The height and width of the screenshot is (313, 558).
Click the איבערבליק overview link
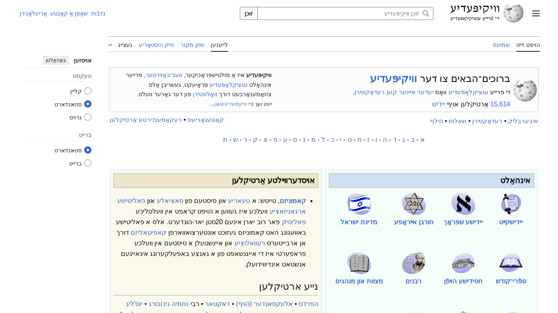click(523, 121)
